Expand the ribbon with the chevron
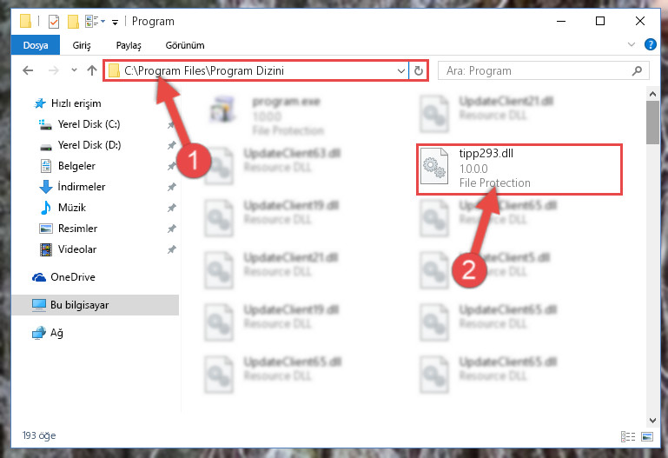Viewport: 668px width, 458px height. [x=632, y=44]
